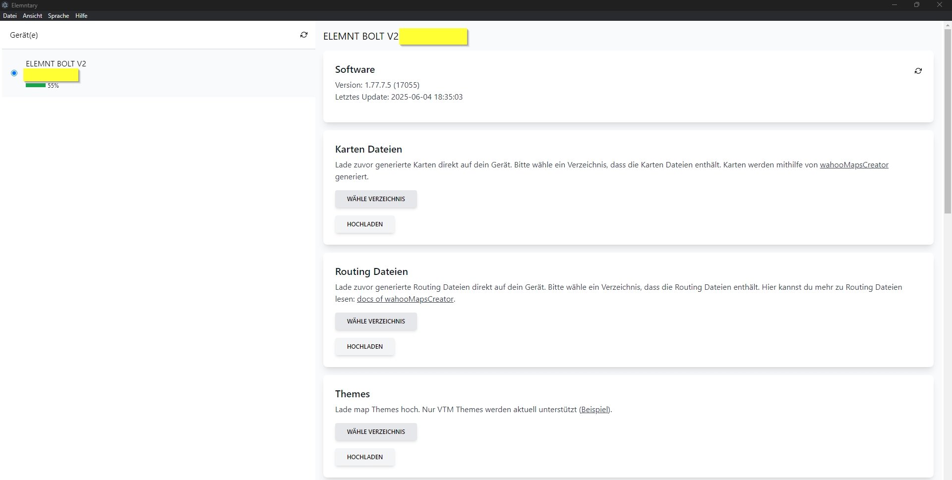Screen dimensions: 952x480
Task: Click the Gerät(e) panel title
Action: click(24, 35)
